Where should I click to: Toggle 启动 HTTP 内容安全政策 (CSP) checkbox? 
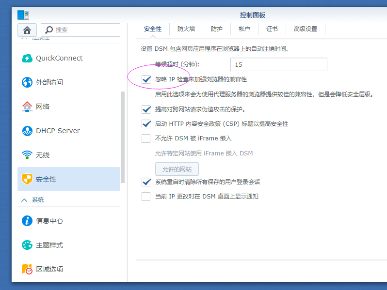pyautogui.click(x=146, y=123)
